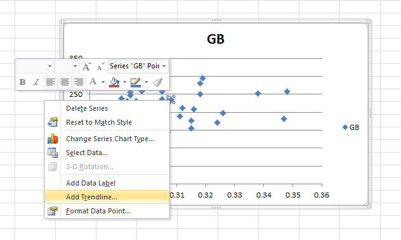Click the GB legend entry
Viewport: 401px width, 240px height.
[x=351, y=127]
